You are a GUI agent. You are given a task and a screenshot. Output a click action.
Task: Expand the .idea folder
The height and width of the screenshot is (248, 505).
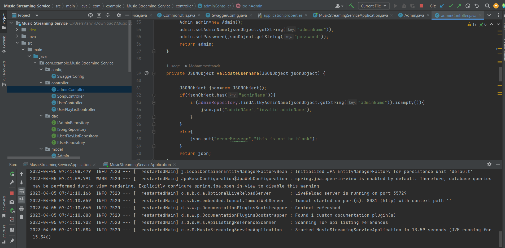pyautogui.click(x=17, y=30)
